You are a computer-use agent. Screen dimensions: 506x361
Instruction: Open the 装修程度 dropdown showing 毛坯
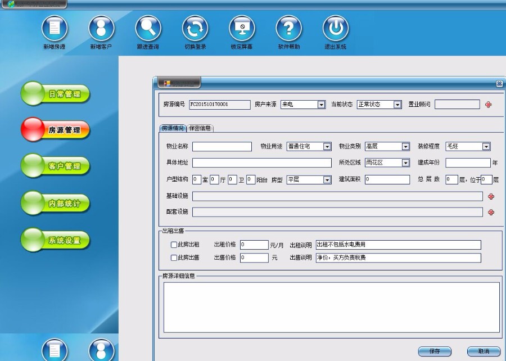(486, 147)
